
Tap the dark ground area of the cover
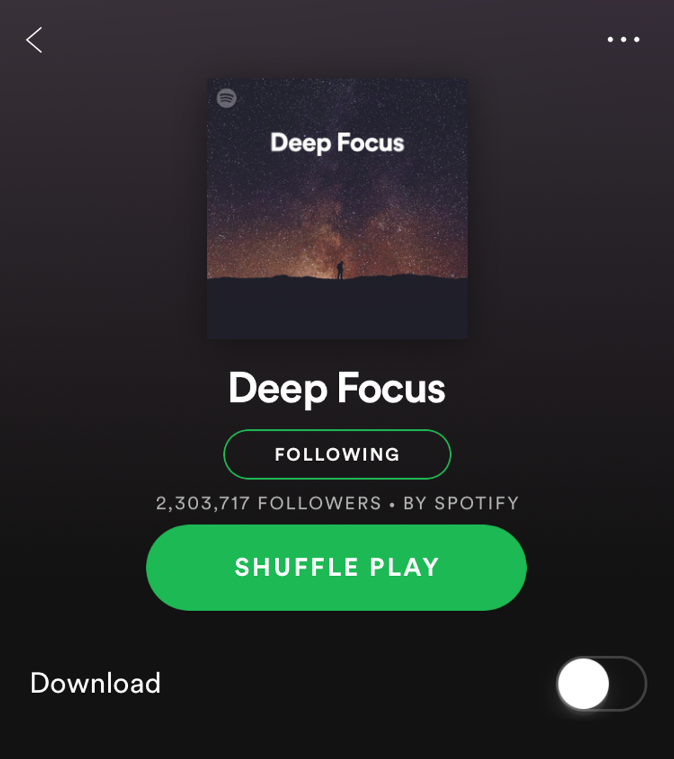[x=337, y=310]
